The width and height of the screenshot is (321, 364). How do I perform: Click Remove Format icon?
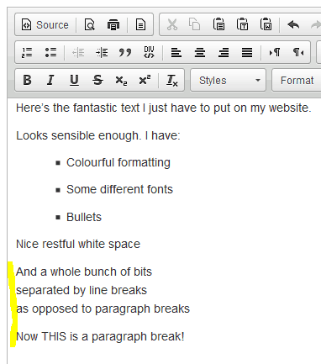pyautogui.click(x=172, y=80)
